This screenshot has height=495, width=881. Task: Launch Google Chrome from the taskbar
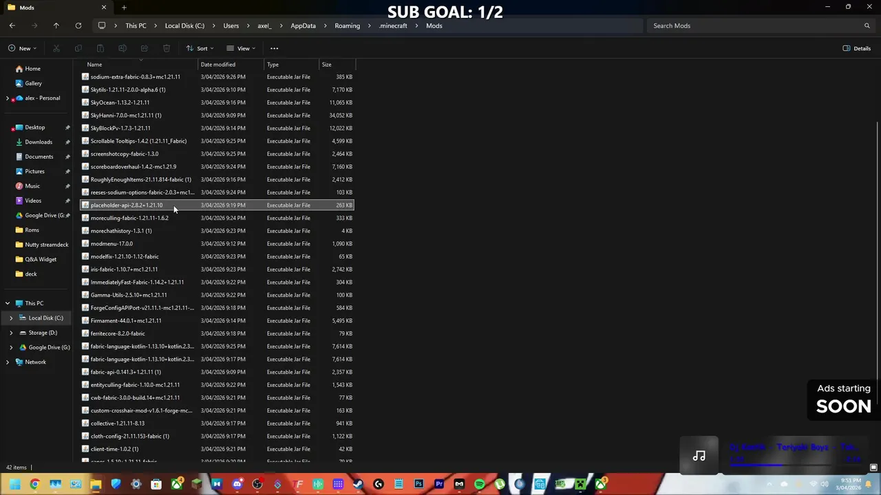(34, 485)
